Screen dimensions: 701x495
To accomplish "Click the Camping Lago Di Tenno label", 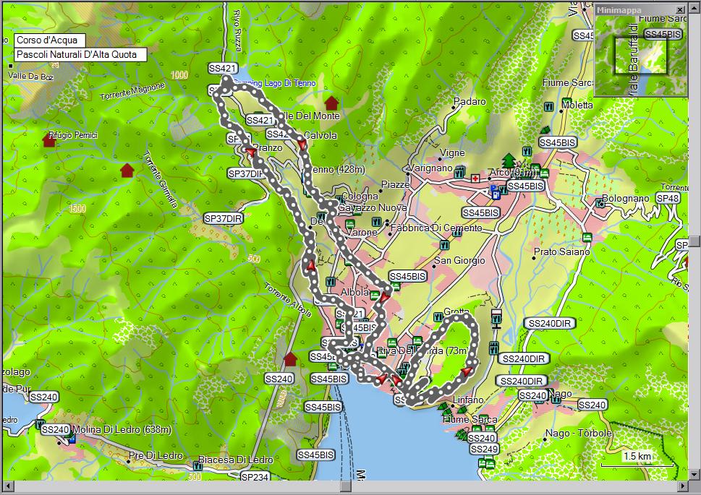I will pos(275,83).
